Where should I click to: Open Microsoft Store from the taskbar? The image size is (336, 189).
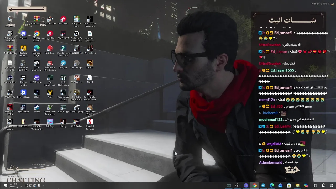pos(289,186)
